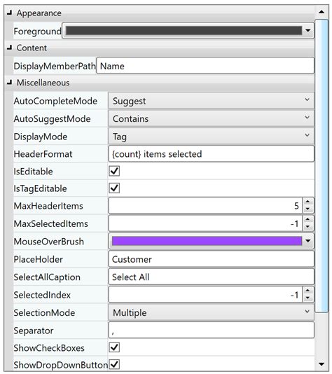Uncheck the IsEditable checkbox
Image resolution: width=332 pixels, height=374 pixels.
click(x=114, y=171)
